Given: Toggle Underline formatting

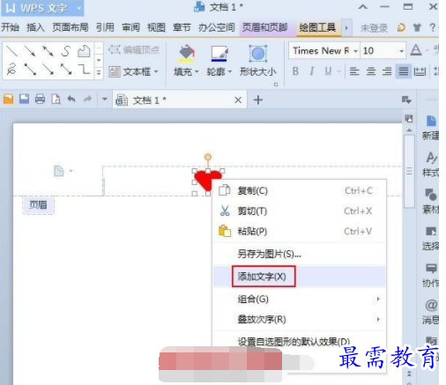Looking at the screenshot, I should (x=328, y=71).
